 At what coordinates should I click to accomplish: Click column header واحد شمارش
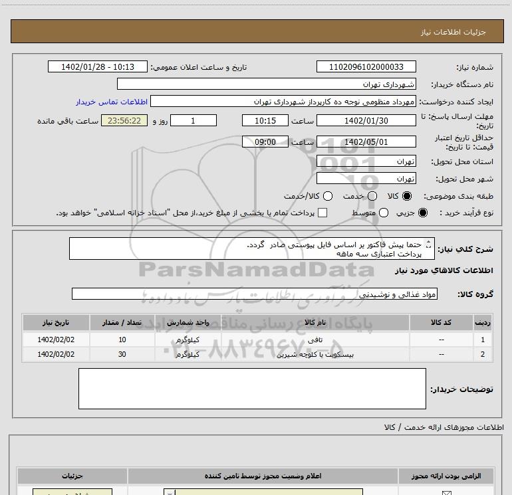pyautogui.click(x=188, y=322)
